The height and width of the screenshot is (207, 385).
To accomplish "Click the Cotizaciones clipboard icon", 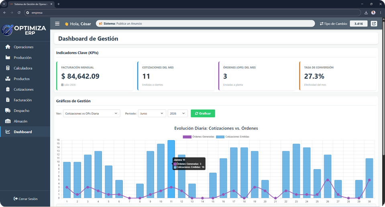I will 8,89.
